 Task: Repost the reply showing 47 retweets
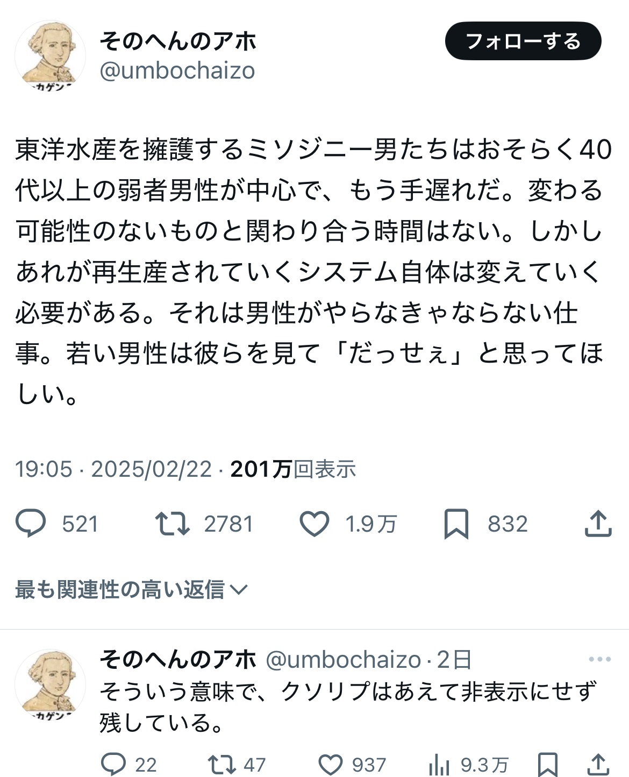click(221, 764)
